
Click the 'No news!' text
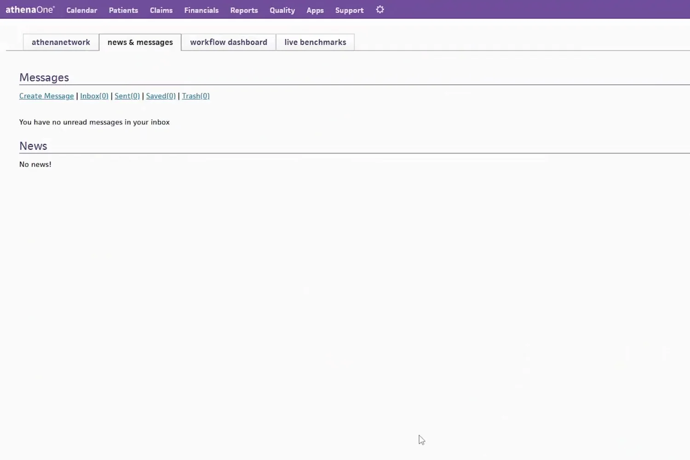click(x=35, y=164)
